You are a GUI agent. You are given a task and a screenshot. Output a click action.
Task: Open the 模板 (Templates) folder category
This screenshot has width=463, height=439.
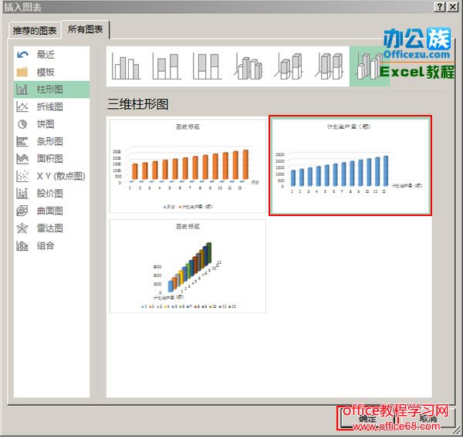[x=52, y=72]
